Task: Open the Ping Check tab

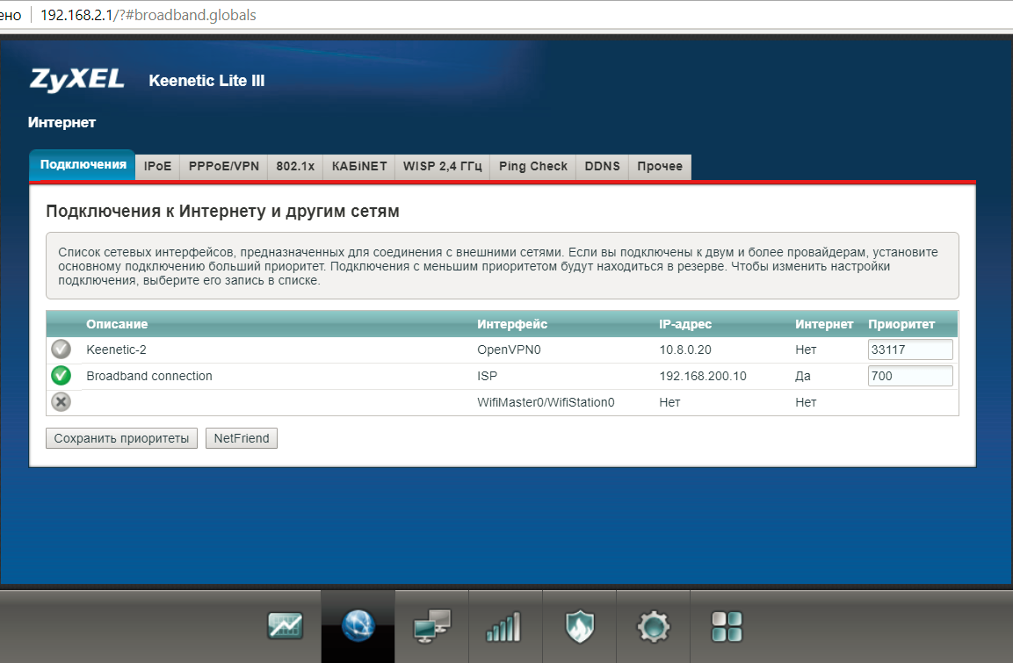Action: click(532, 166)
